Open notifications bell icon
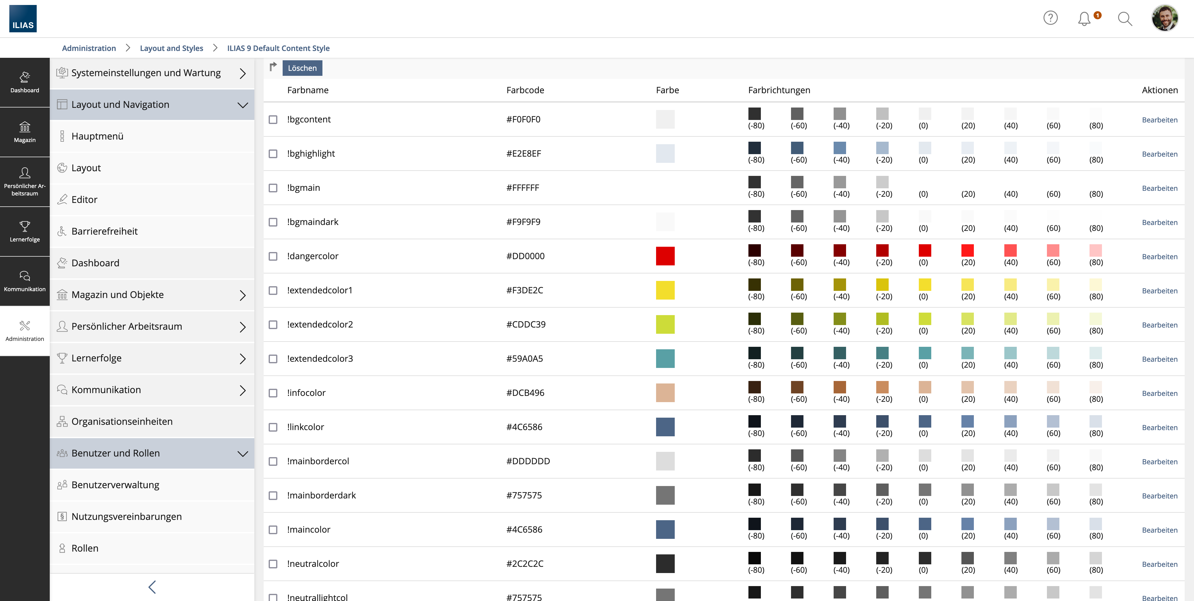The height and width of the screenshot is (601, 1194). (1084, 19)
